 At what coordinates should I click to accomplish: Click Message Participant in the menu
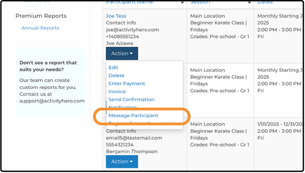[x=133, y=115]
